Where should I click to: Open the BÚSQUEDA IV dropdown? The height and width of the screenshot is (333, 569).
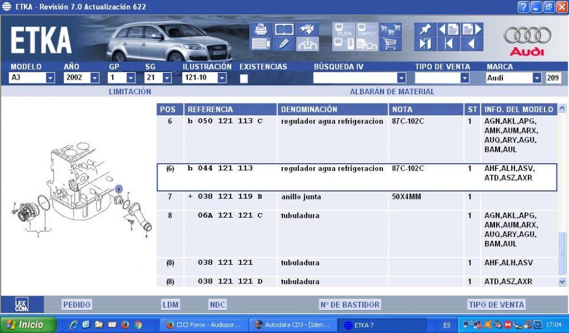(401, 78)
